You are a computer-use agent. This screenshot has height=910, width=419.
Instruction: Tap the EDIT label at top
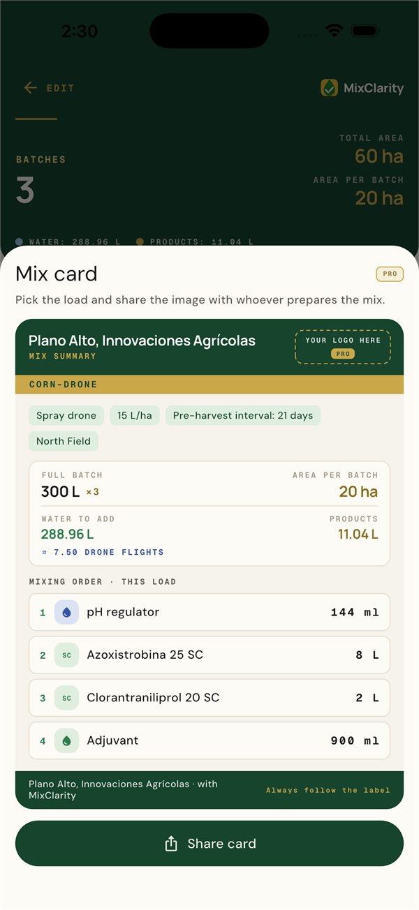(61, 88)
